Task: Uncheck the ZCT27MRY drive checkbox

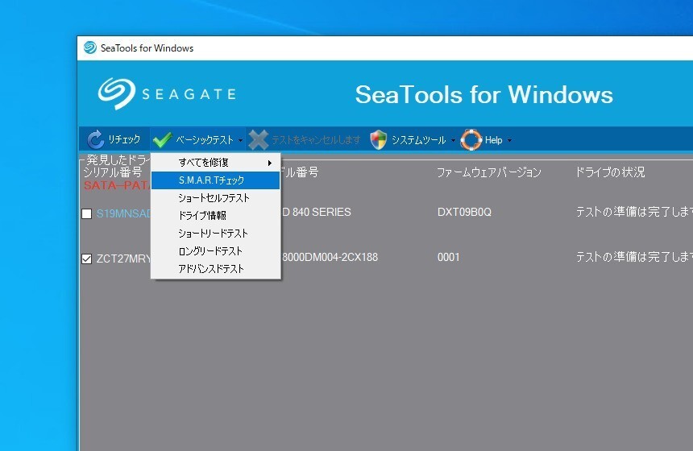Action: pos(86,259)
